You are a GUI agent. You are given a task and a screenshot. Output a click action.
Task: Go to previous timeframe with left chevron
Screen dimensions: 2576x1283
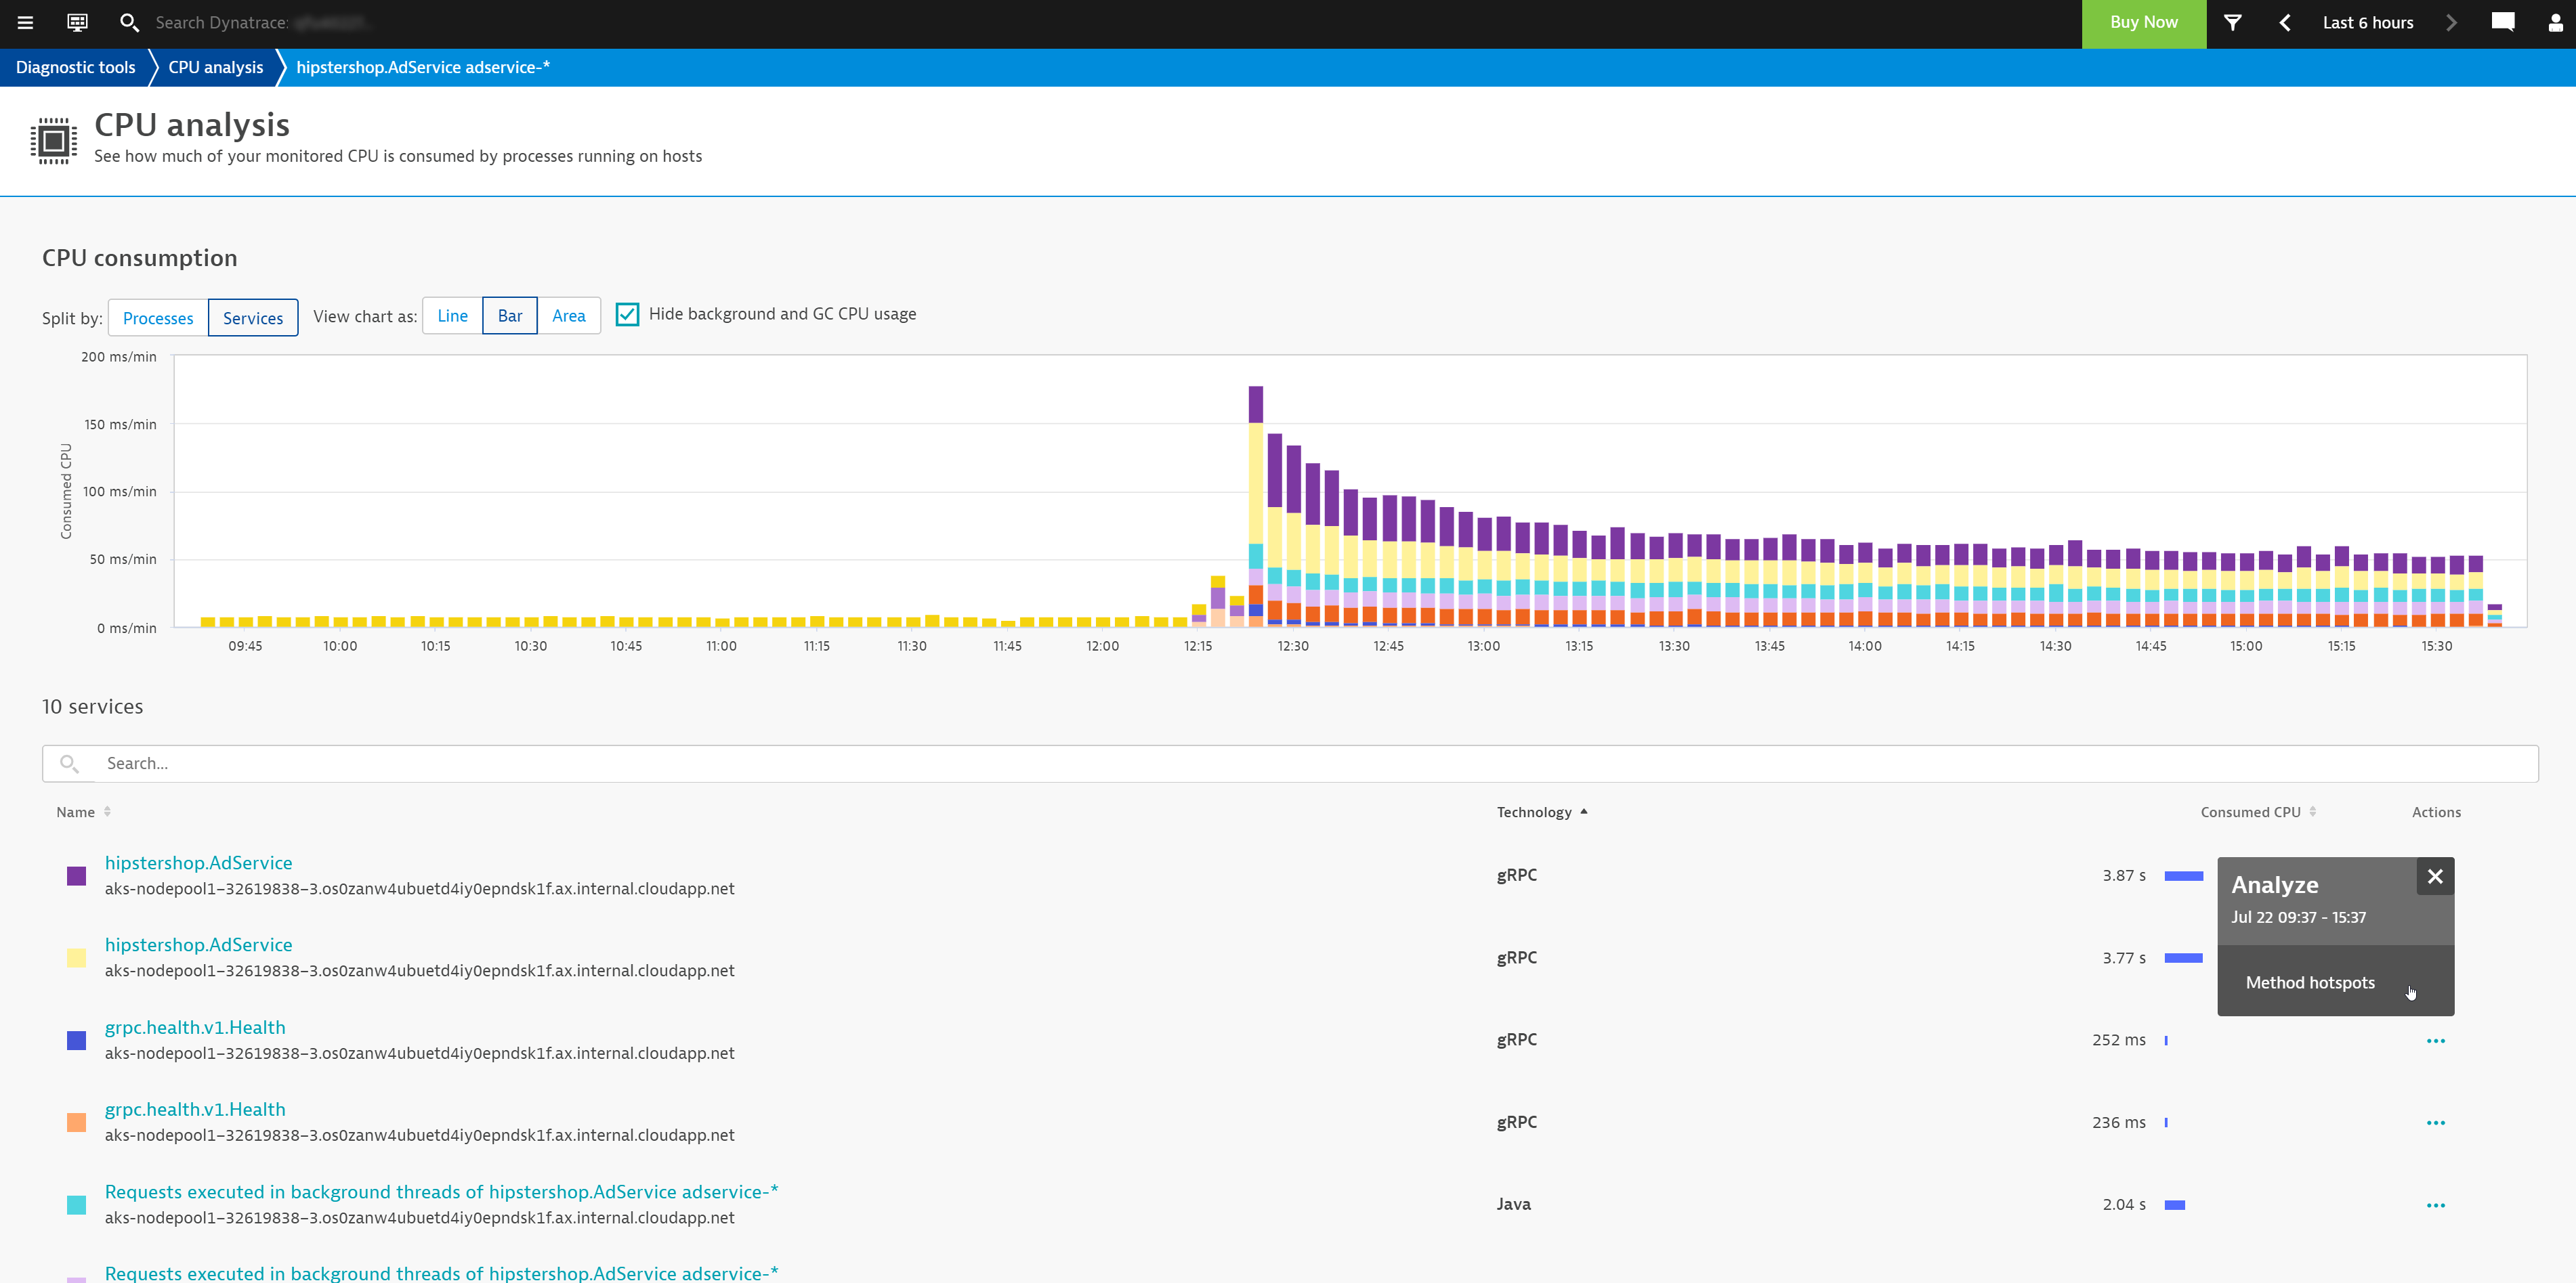point(2285,22)
